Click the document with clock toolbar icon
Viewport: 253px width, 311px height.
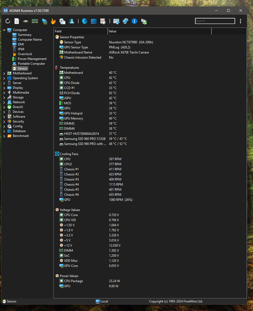pos(103,21)
